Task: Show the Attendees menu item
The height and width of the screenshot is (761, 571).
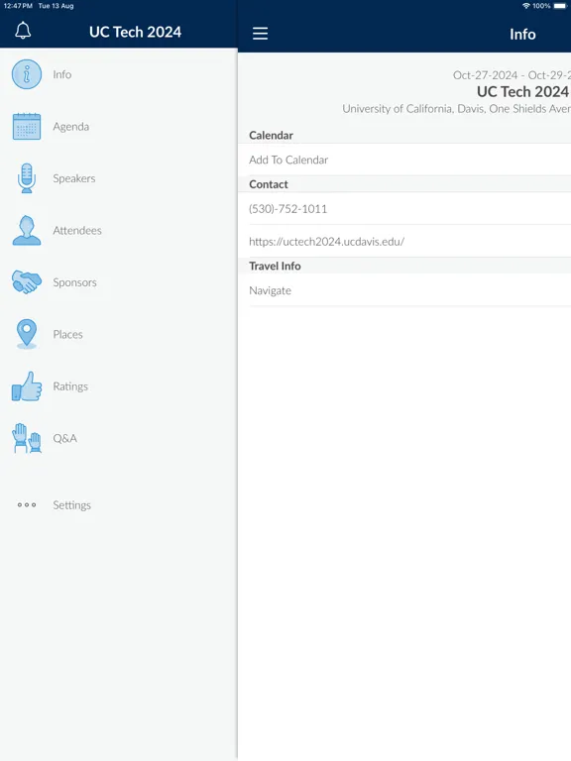Action: click(77, 231)
